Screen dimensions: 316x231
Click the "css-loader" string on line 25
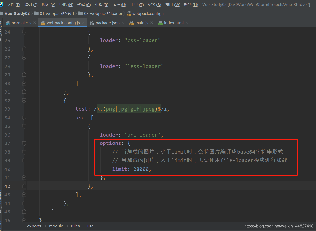[x=143, y=40]
